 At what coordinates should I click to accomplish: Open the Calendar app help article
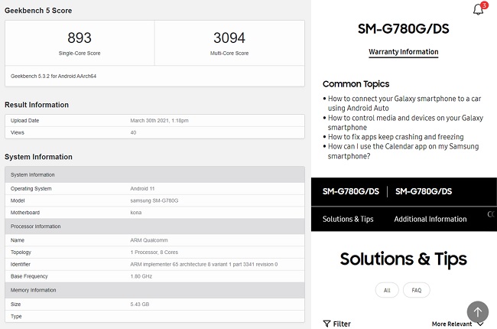403,151
